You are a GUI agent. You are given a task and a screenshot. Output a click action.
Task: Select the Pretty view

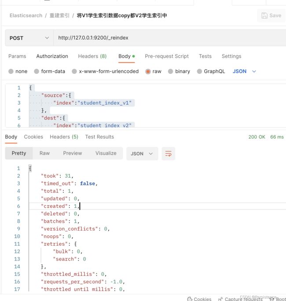point(19,153)
